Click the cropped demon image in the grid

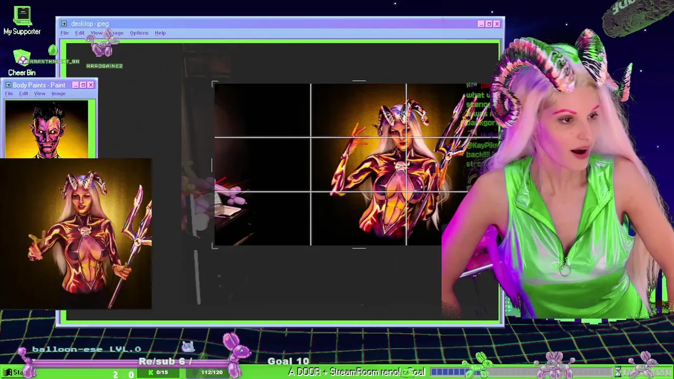click(x=341, y=165)
